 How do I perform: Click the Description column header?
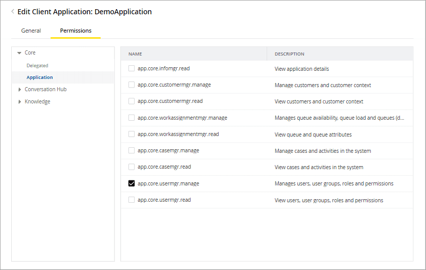tap(290, 54)
